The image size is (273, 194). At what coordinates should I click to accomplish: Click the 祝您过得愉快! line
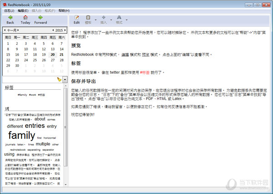click(x=83, y=114)
